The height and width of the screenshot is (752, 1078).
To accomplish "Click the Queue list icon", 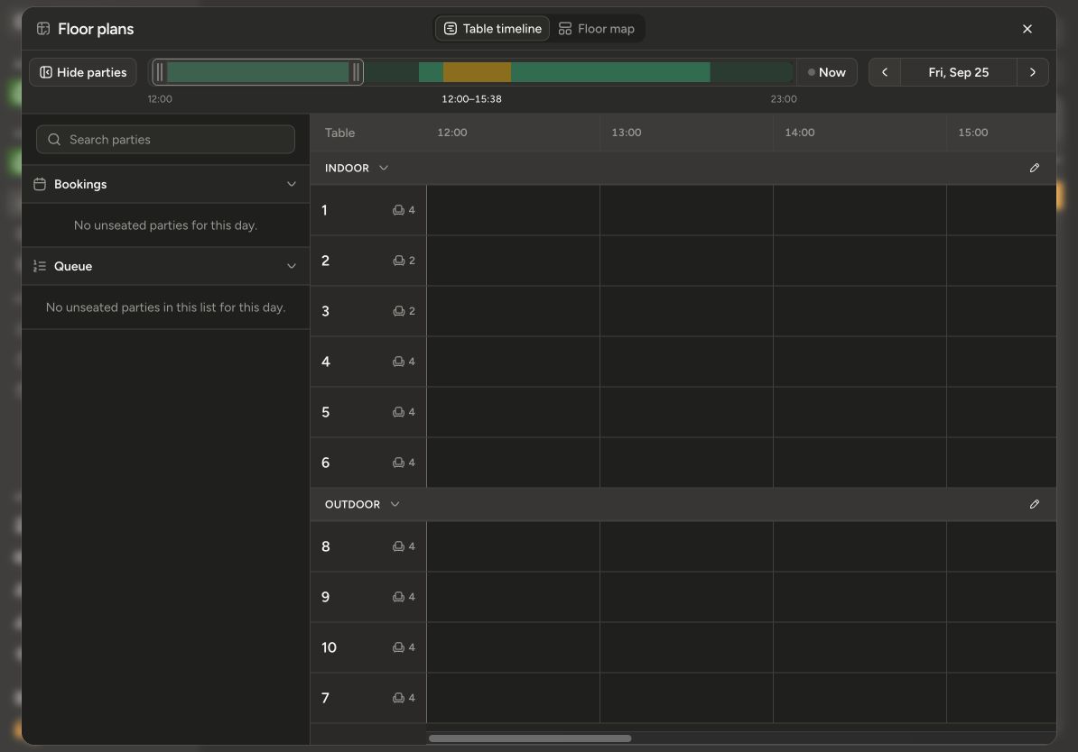I will [40, 267].
